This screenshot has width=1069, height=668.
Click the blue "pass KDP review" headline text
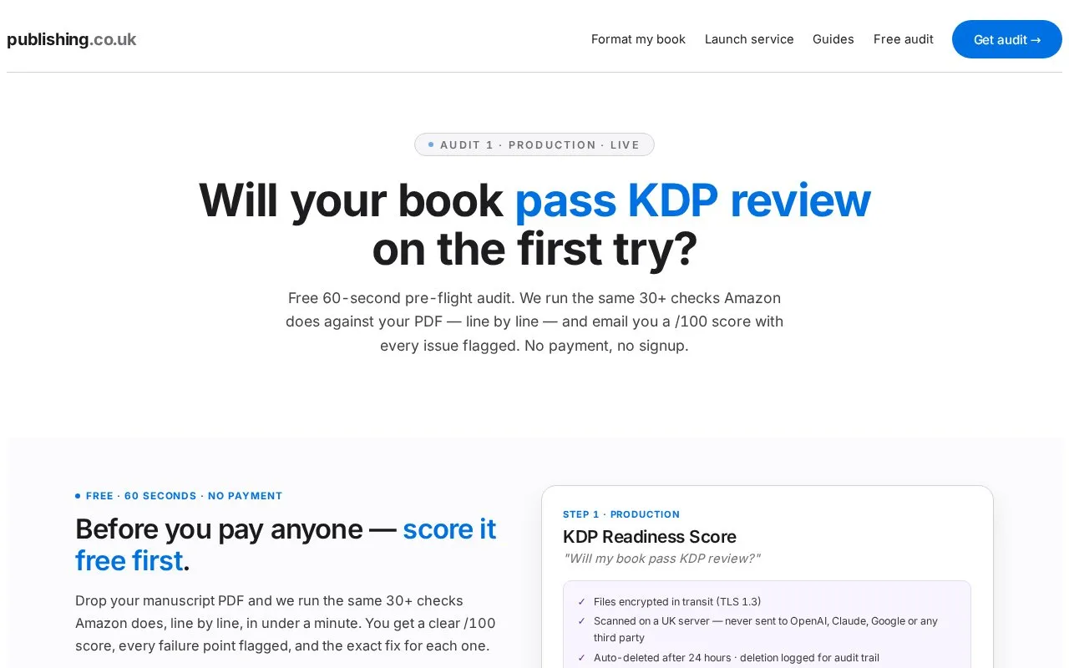click(692, 200)
